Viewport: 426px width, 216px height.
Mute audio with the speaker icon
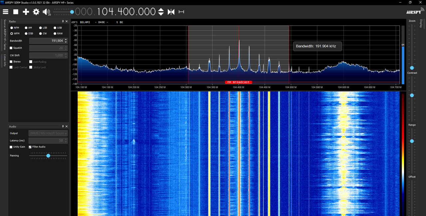(x=46, y=12)
